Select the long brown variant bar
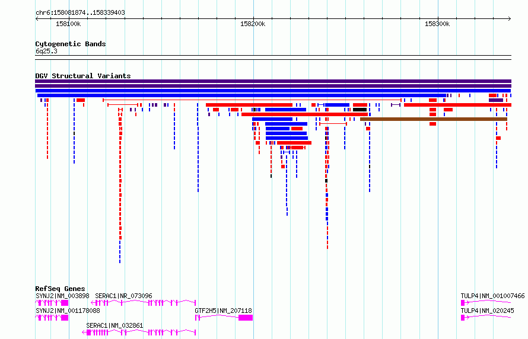528x339 pixels. [434, 119]
